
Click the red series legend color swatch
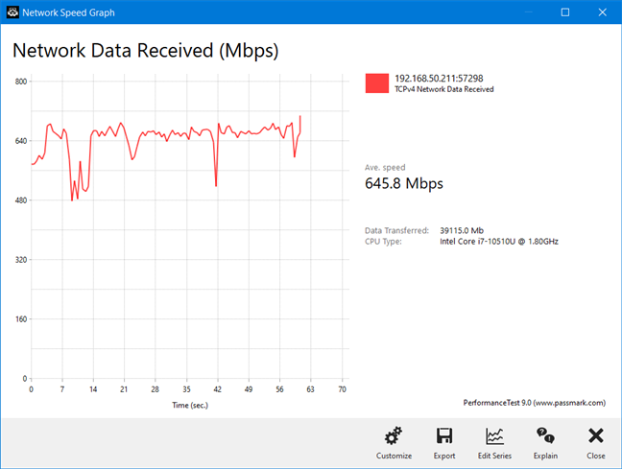coord(377,83)
